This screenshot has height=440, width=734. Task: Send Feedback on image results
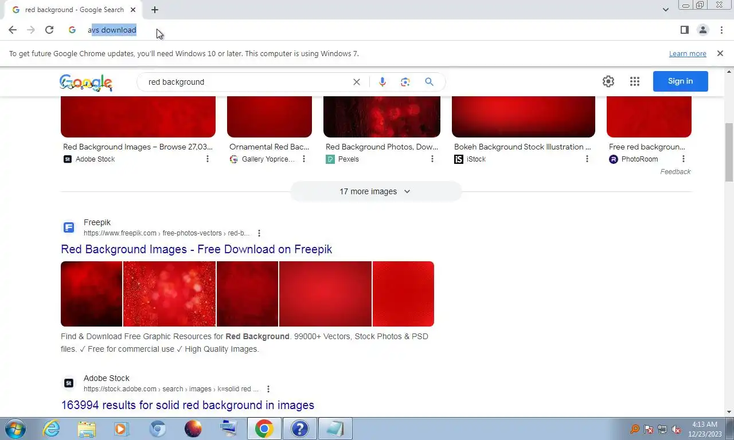[x=676, y=172]
